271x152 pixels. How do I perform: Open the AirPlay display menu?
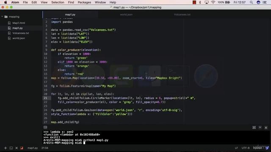point(207,3)
